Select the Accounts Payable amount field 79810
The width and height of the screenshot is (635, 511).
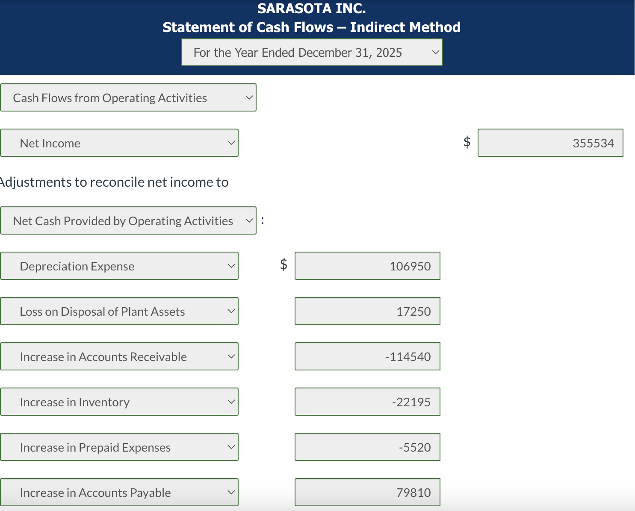[367, 492]
